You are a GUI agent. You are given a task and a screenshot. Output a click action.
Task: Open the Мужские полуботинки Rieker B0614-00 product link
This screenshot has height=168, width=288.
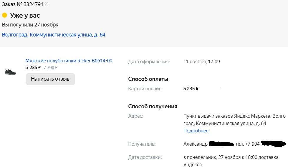(69, 61)
